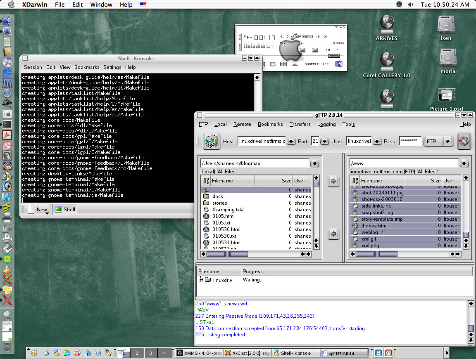
Task: Open the KDE help lifesaver panel icon
Action: coord(77,353)
